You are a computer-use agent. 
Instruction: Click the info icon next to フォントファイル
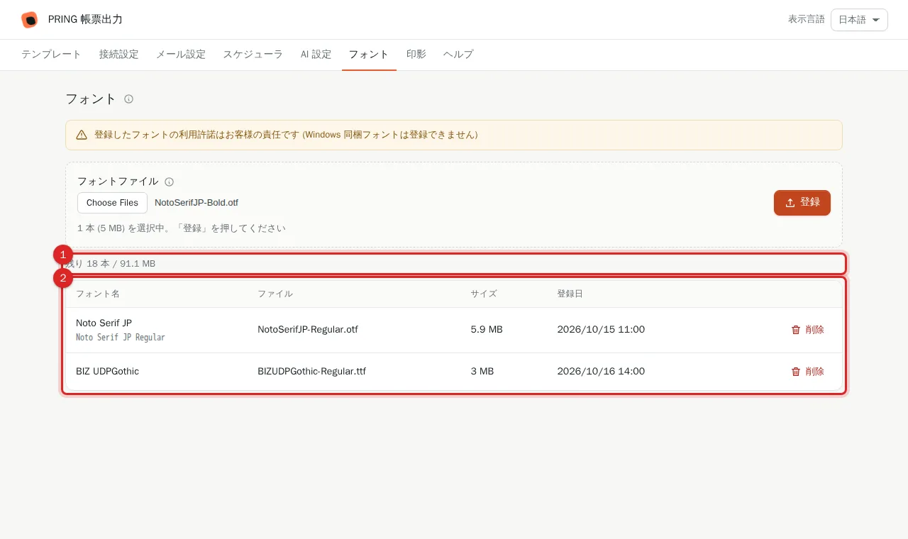pyautogui.click(x=169, y=182)
